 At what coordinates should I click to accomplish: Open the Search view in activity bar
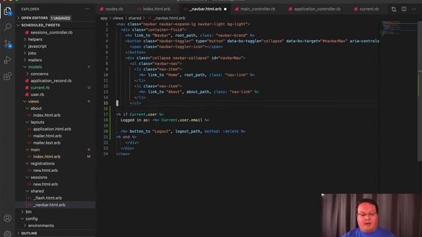point(7,27)
